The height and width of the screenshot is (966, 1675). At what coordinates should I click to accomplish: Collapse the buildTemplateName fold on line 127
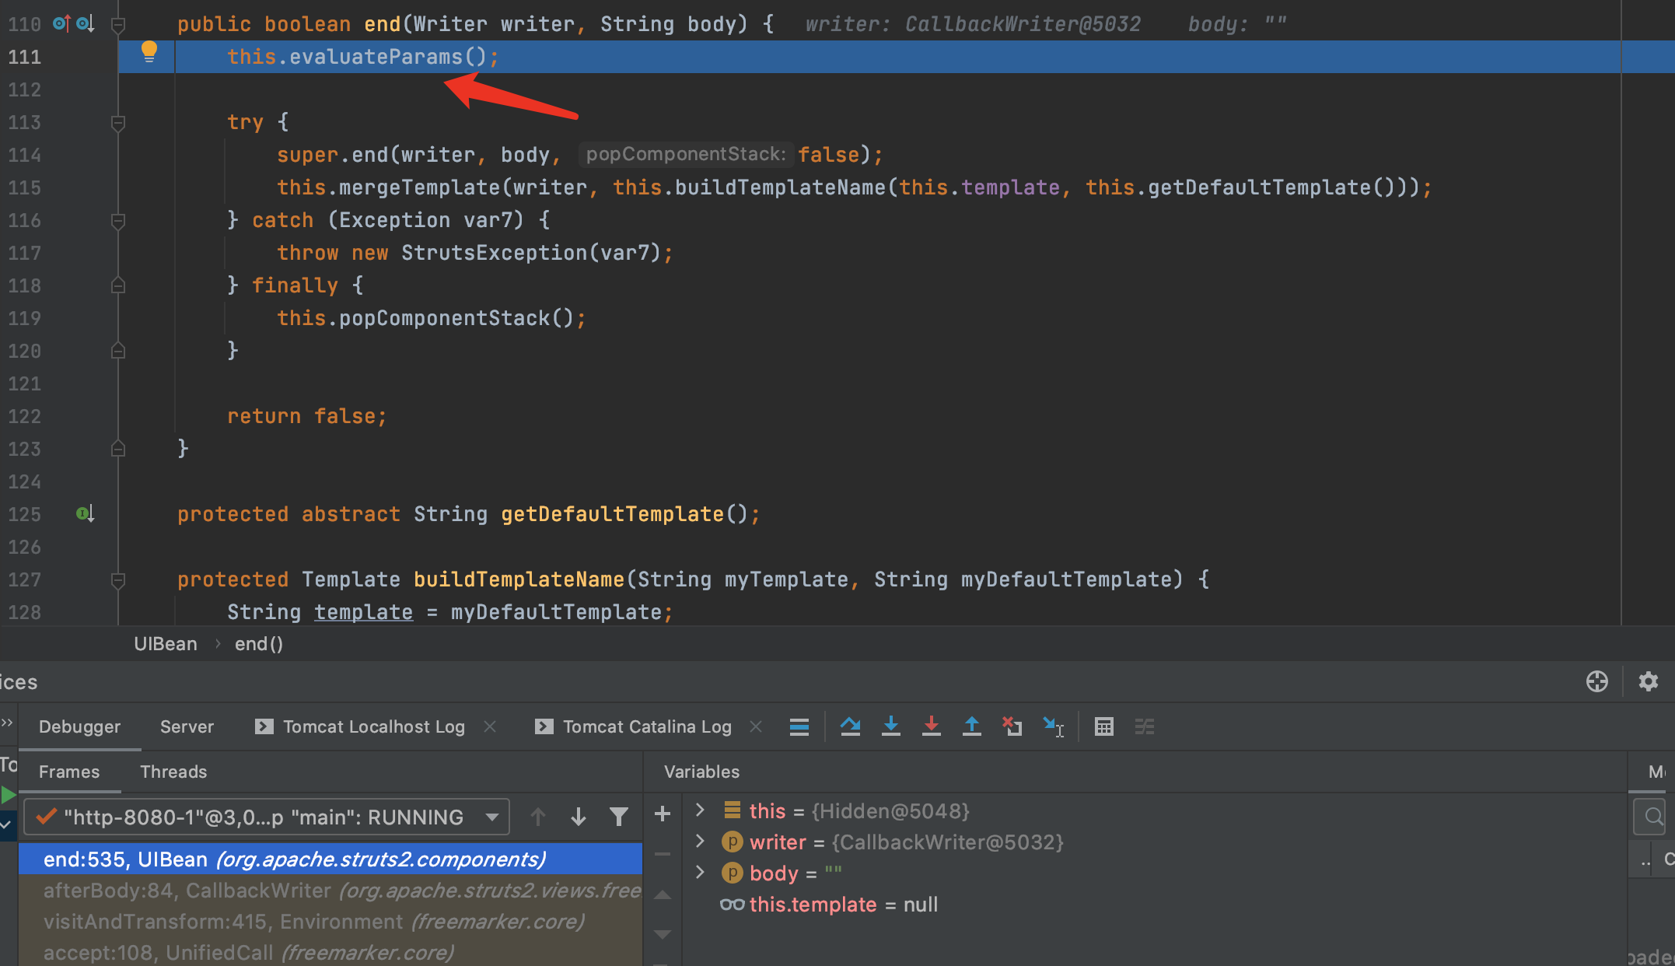point(118,580)
